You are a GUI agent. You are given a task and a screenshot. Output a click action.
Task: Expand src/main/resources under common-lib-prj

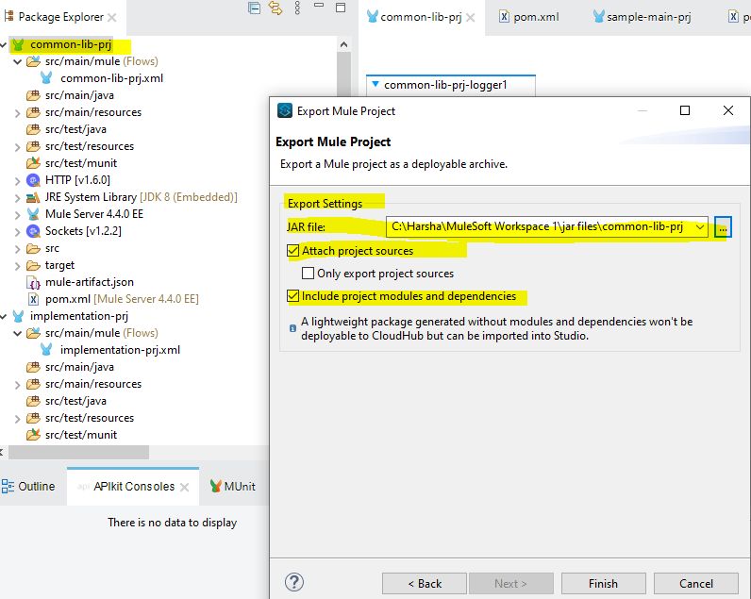click(18, 113)
